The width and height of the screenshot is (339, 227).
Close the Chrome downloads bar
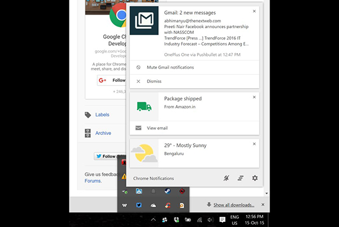(x=263, y=204)
